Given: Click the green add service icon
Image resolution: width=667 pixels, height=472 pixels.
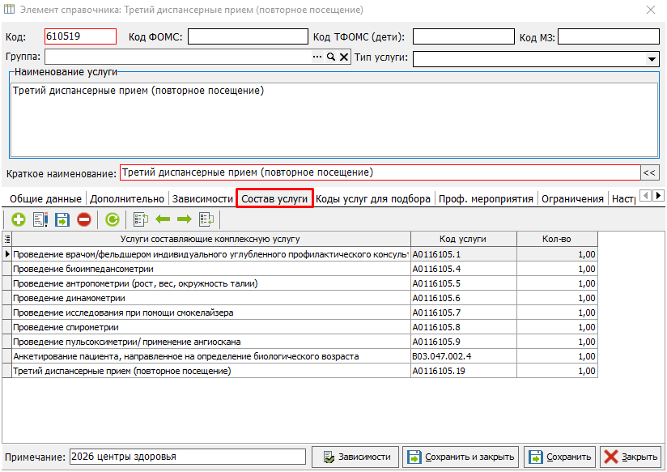Looking at the screenshot, I should [x=18, y=219].
